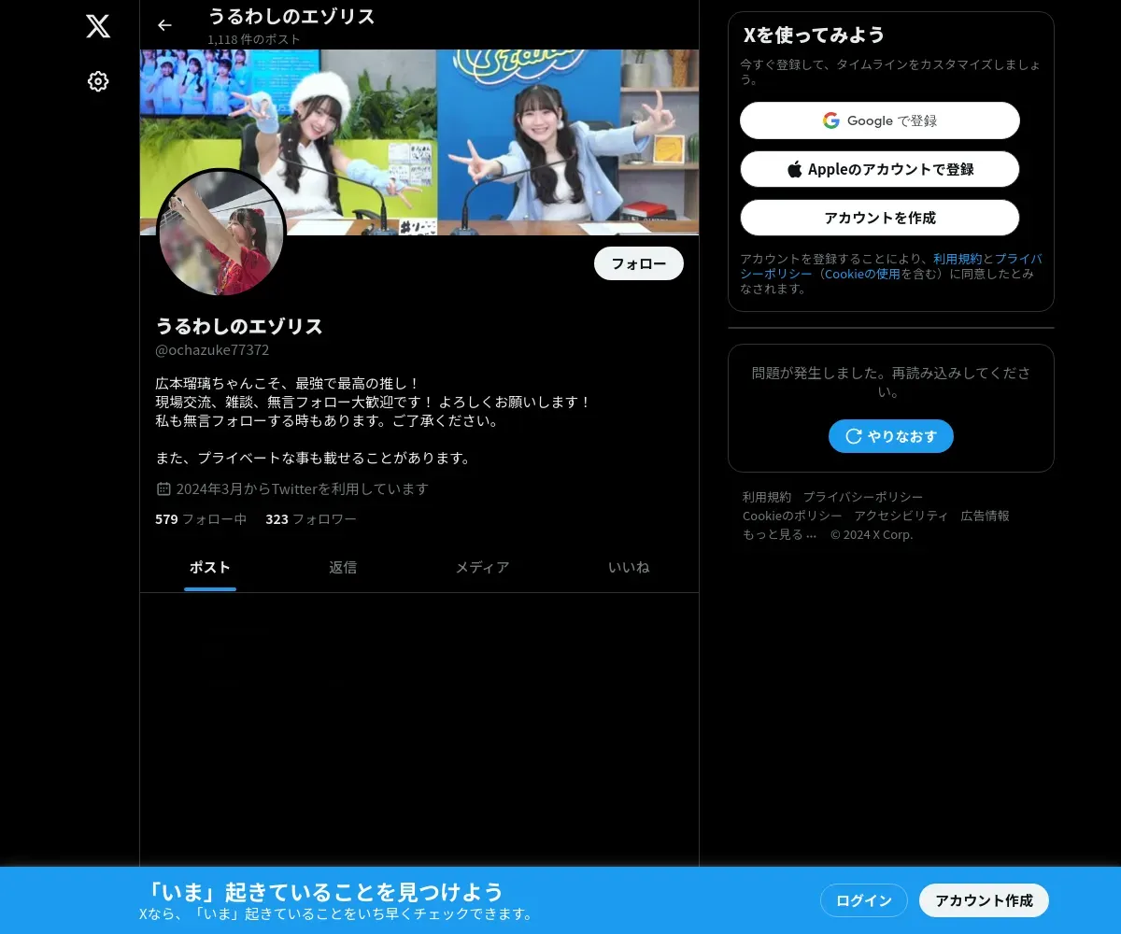Open the profile header banner image
Viewport: 1121px width, 934px height.
pos(419,142)
